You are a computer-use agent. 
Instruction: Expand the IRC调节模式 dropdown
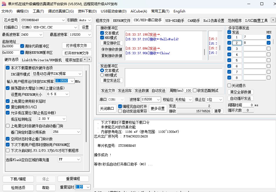click(x=80, y=74)
